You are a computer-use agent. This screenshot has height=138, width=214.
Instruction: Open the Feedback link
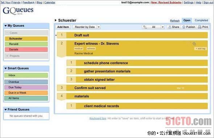tap(29, 3)
